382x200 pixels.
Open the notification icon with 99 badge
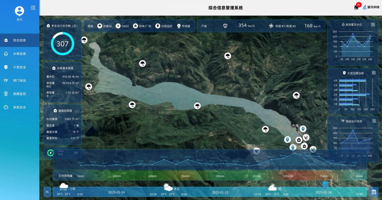(x=356, y=7)
